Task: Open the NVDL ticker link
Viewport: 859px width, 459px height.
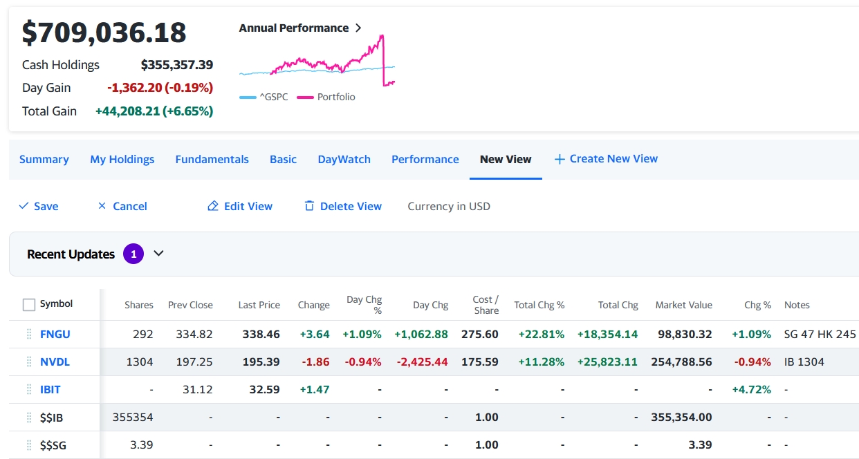Action: 55,362
